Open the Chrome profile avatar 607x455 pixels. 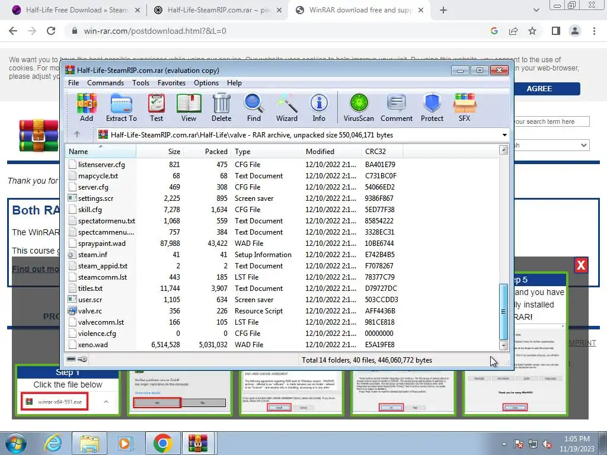pyautogui.click(x=575, y=31)
